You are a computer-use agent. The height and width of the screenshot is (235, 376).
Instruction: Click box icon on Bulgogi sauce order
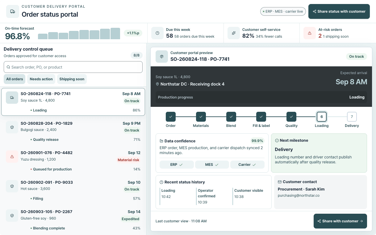pos(12,127)
